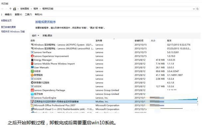Open the address bar history dropdown

pyautogui.click(x=194, y=9)
